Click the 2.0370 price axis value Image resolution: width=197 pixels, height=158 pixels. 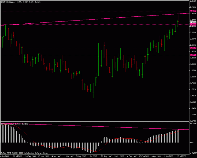point(193,39)
